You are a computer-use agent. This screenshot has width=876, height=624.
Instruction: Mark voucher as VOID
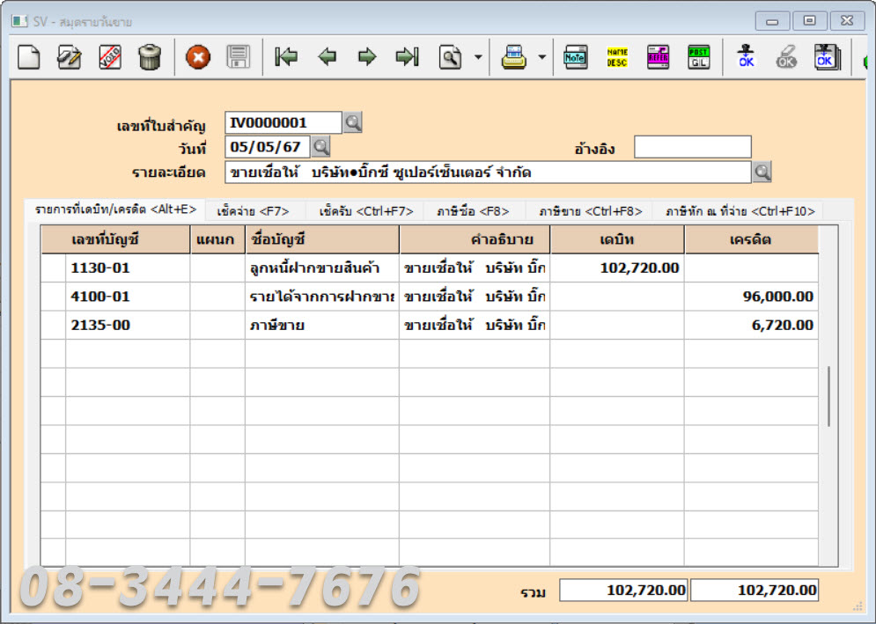click(110, 57)
